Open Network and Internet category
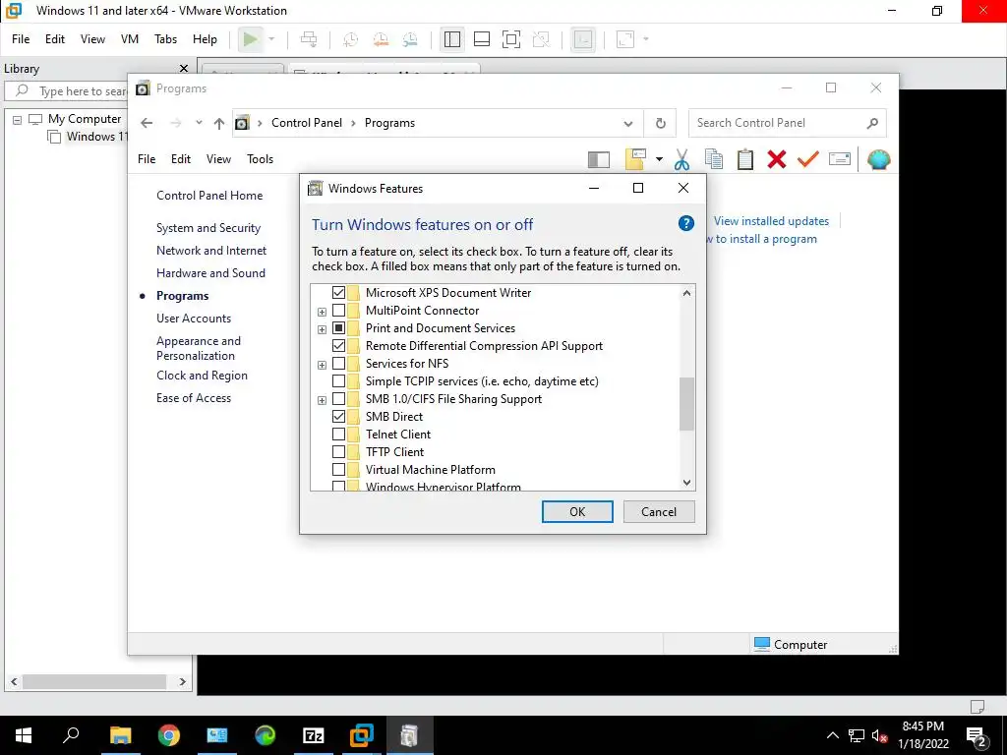Image resolution: width=1007 pixels, height=755 pixels. pyautogui.click(x=211, y=251)
